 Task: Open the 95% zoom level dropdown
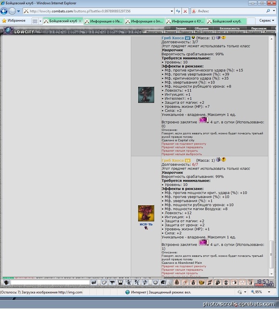coord(269,292)
